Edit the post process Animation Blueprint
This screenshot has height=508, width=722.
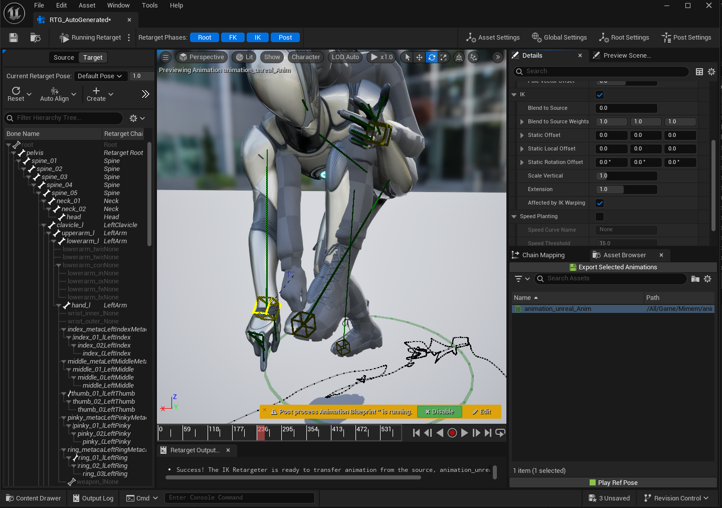coord(481,412)
